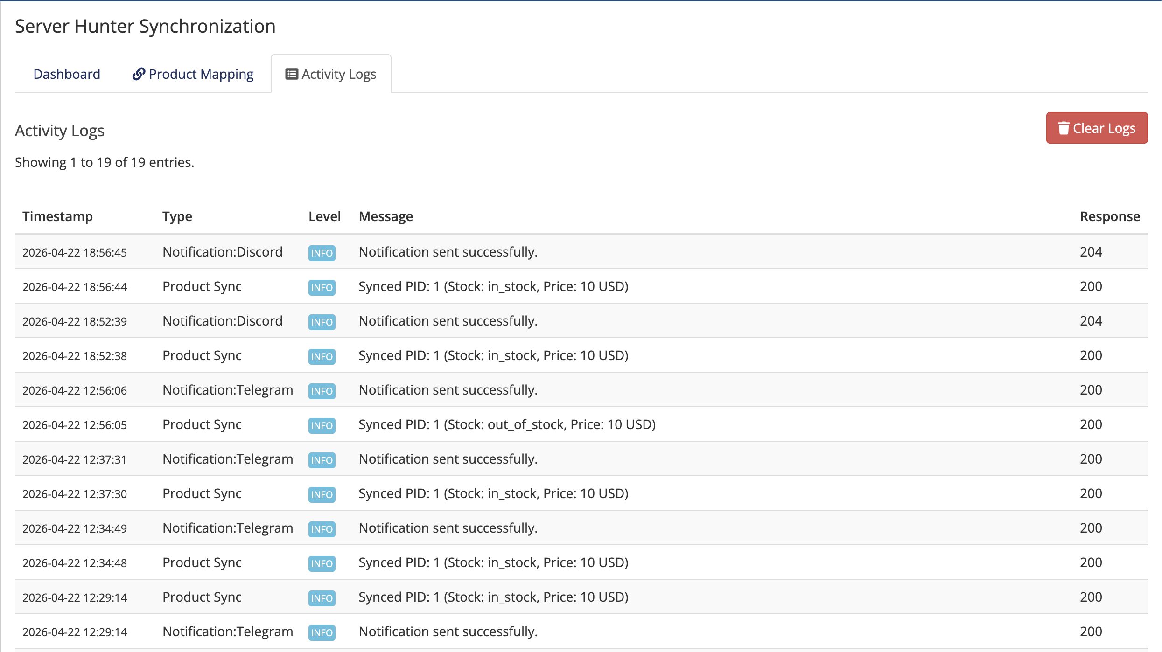Click the INFO badge for 12:56:06 entry
Image resolution: width=1162 pixels, height=652 pixels.
[x=322, y=391]
